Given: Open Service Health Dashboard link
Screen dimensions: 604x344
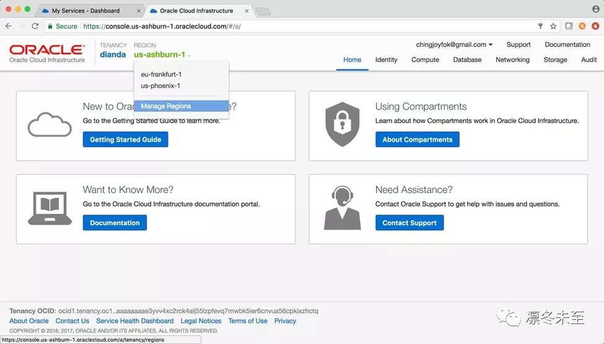Looking at the screenshot, I should (x=135, y=321).
